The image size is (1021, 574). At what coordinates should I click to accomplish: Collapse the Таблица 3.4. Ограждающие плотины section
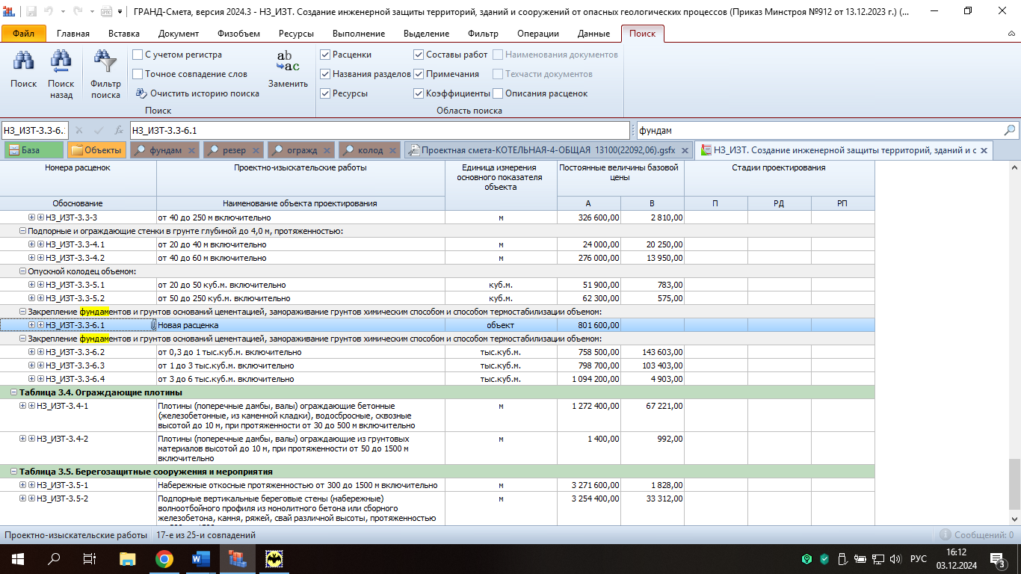(14, 392)
